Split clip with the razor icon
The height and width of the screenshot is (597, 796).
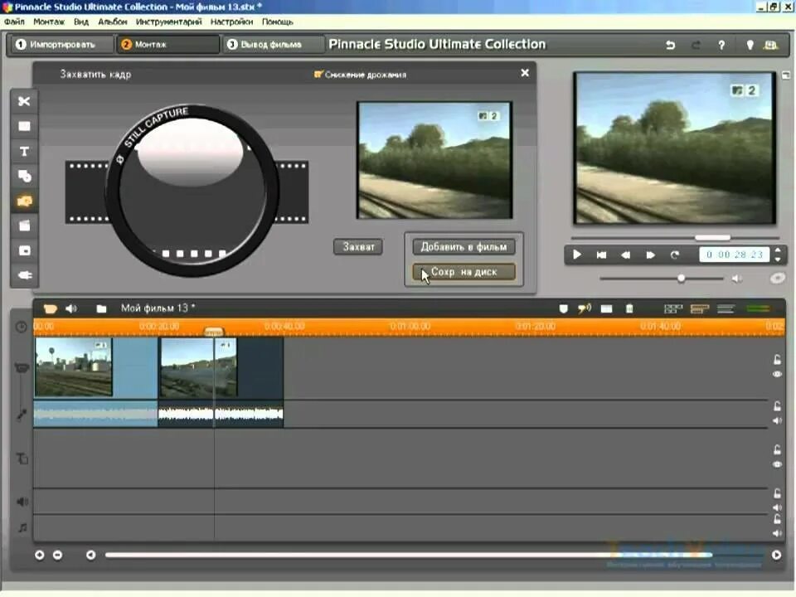point(606,308)
